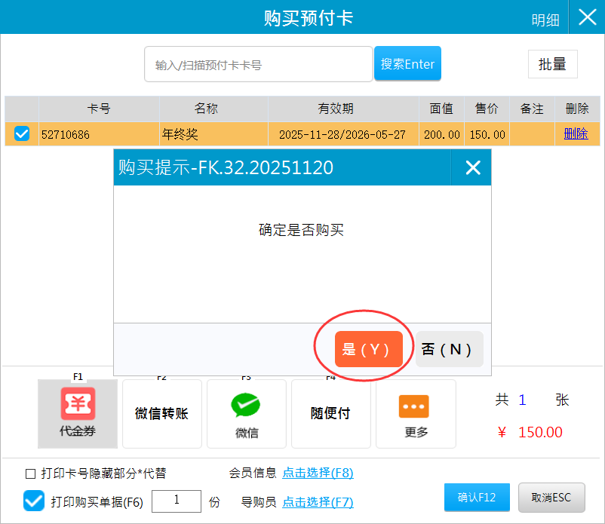Toggle 打印购买单据(F6) checkbox
The width and height of the screenshot is (605, 524).
click(x=34, y=501)
